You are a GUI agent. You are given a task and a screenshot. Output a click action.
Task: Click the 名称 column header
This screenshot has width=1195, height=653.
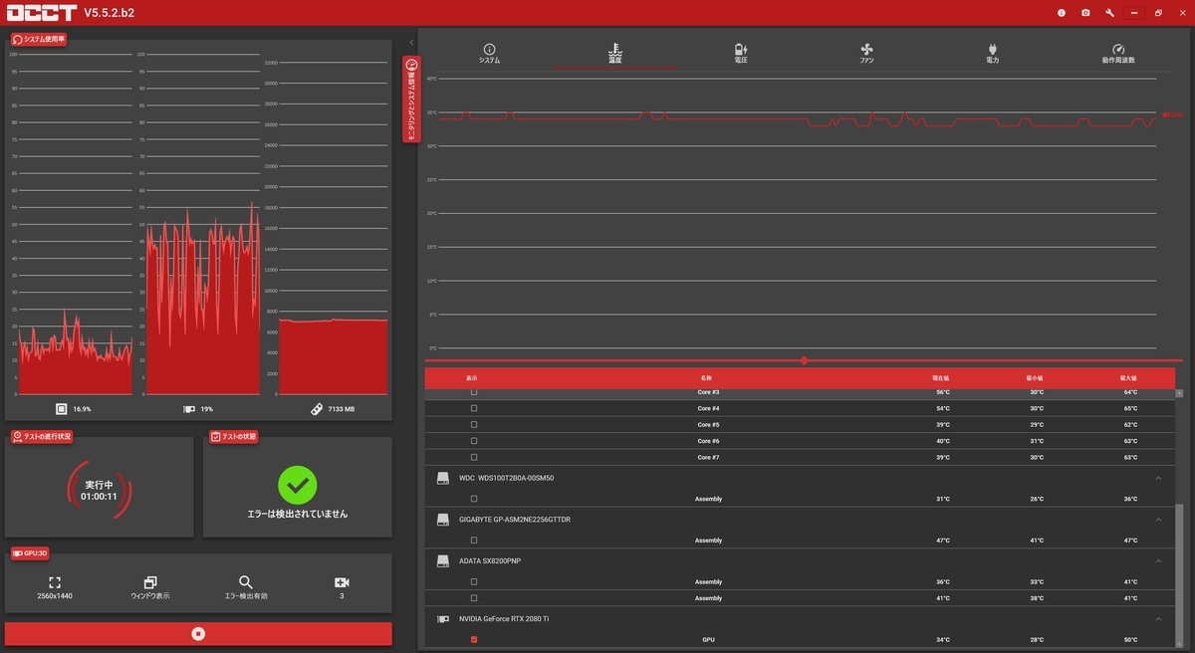(x=706, y=378)
